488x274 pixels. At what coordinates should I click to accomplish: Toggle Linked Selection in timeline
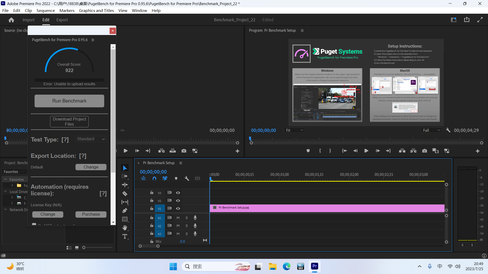[x=165, y=179]
